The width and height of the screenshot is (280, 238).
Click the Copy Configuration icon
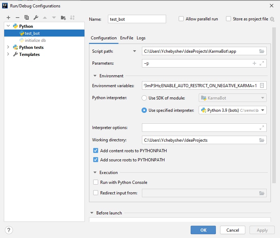[x=27, y=18]
